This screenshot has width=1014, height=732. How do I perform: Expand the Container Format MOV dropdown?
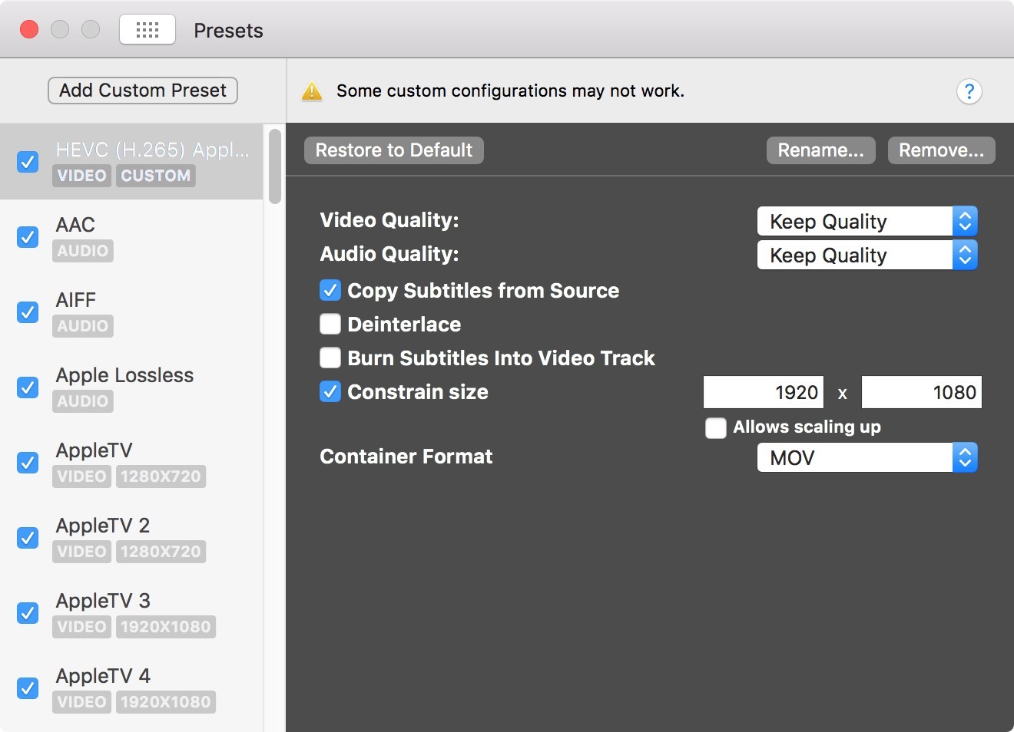[867, 458]
